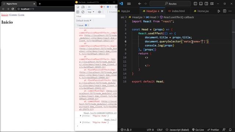Click the browser back arrow
The width and height of the screenshot is (235, 132).
pos(3,9)
